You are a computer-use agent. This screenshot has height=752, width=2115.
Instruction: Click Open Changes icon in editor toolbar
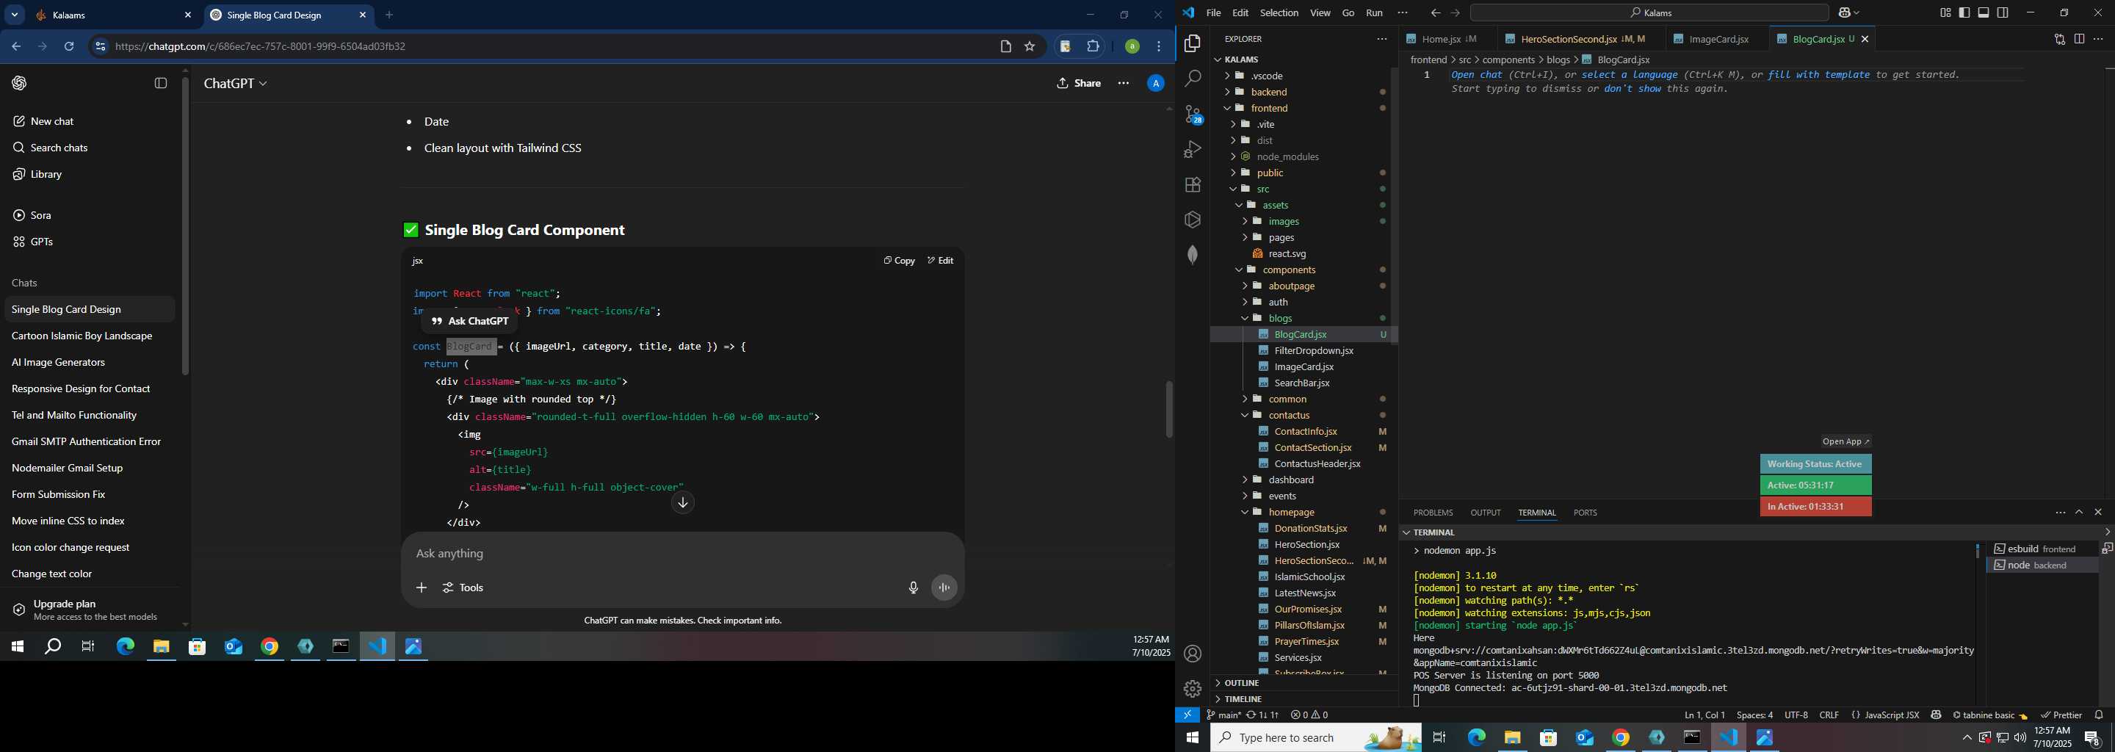click(2059, 40)
